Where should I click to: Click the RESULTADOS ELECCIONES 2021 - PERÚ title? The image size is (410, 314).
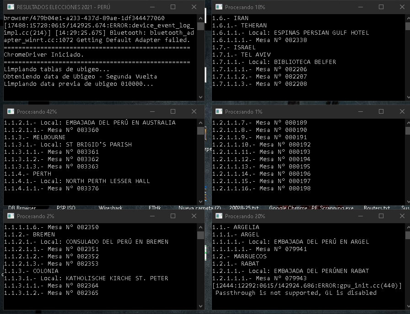coord(64,7)
